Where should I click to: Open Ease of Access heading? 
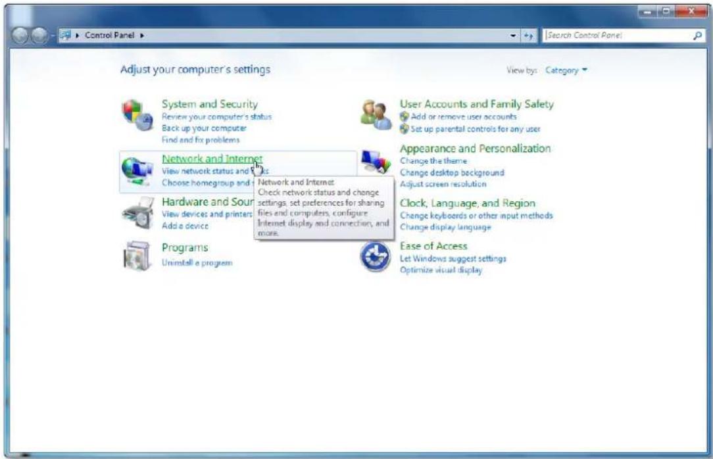[x=433, y=247]
